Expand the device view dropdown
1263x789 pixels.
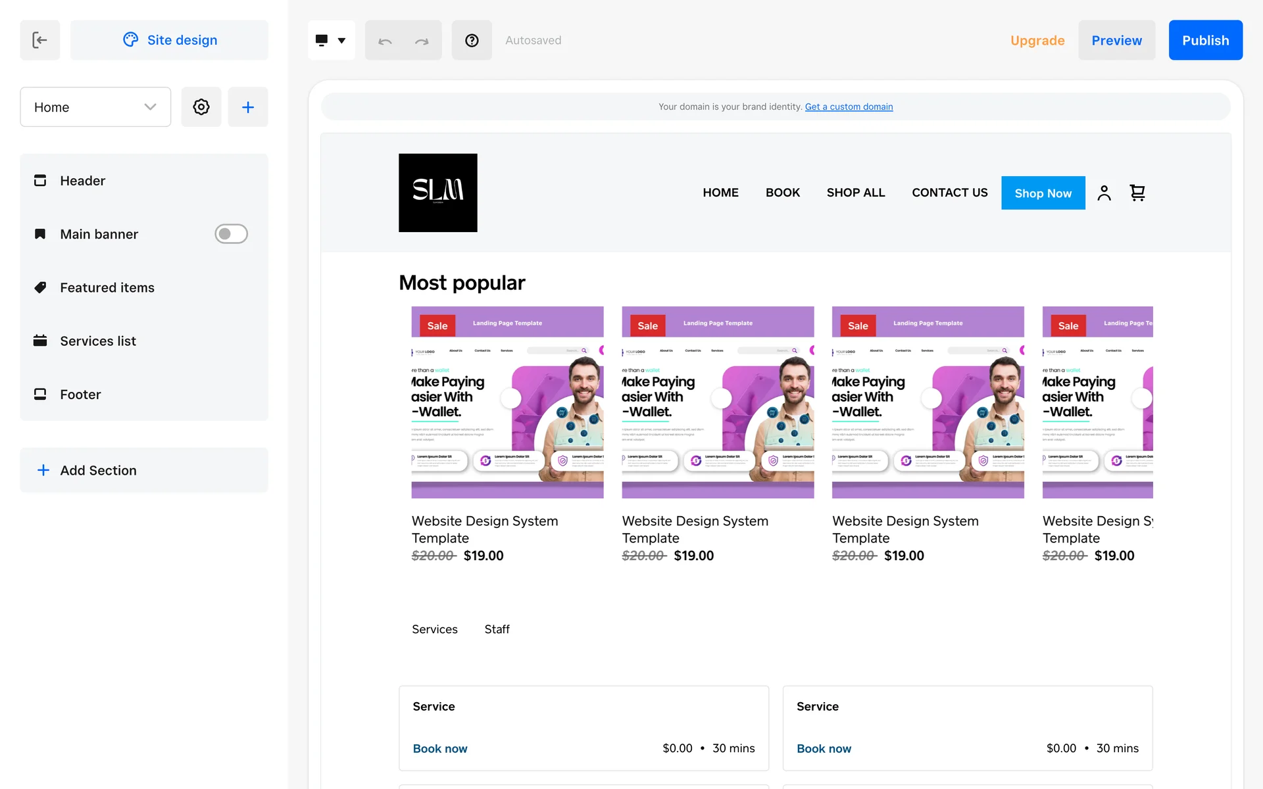(x=331, y=40)
